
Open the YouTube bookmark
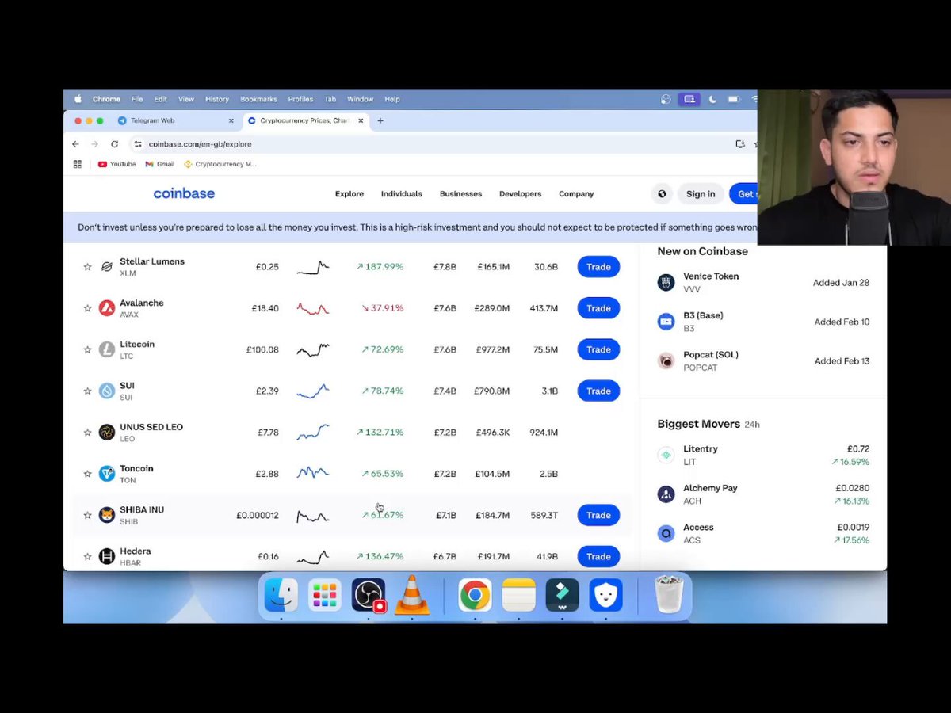(x=116, y=164)
